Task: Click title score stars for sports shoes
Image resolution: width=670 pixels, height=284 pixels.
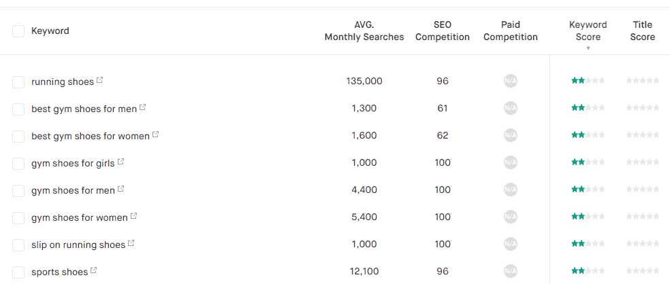Action: pyautogui.click(x=642, y=271)
